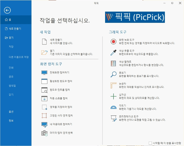This screenshot has height=146, width=184.
Task: Select 닫기 in the sidebar
Action: (x=11, y=95)
